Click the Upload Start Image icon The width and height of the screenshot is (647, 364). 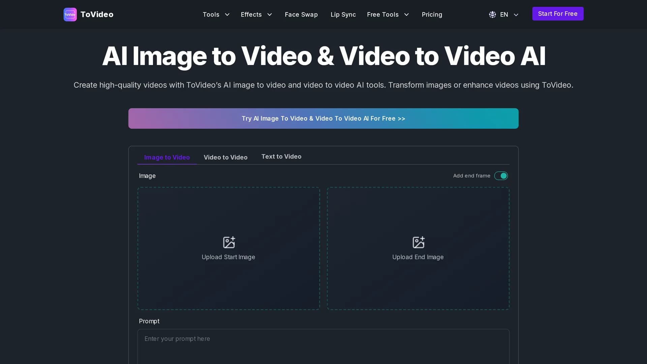pyautogui.click(x=229, y=242)
